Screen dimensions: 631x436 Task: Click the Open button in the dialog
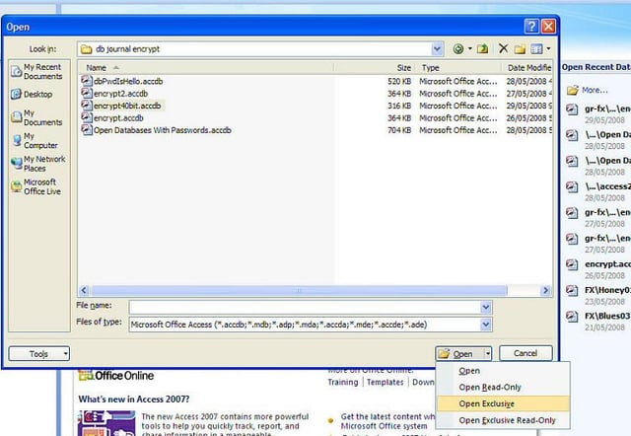pyautogui.click(x=459, y=354)
